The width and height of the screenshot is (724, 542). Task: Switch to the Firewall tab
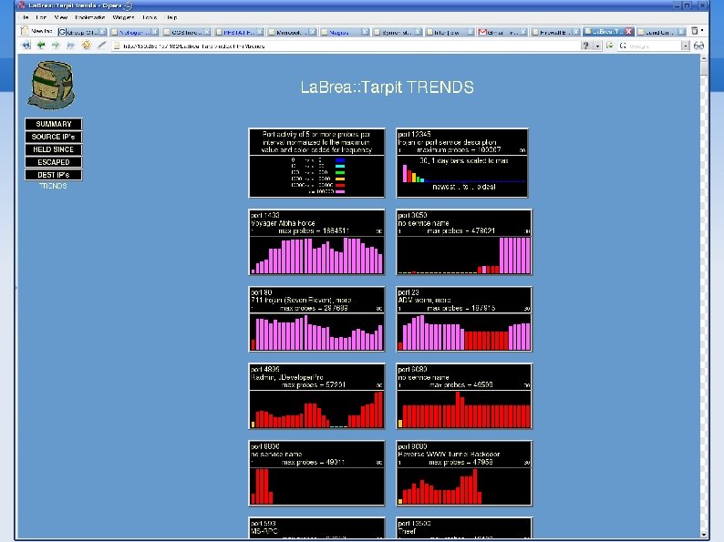(554, 32)
